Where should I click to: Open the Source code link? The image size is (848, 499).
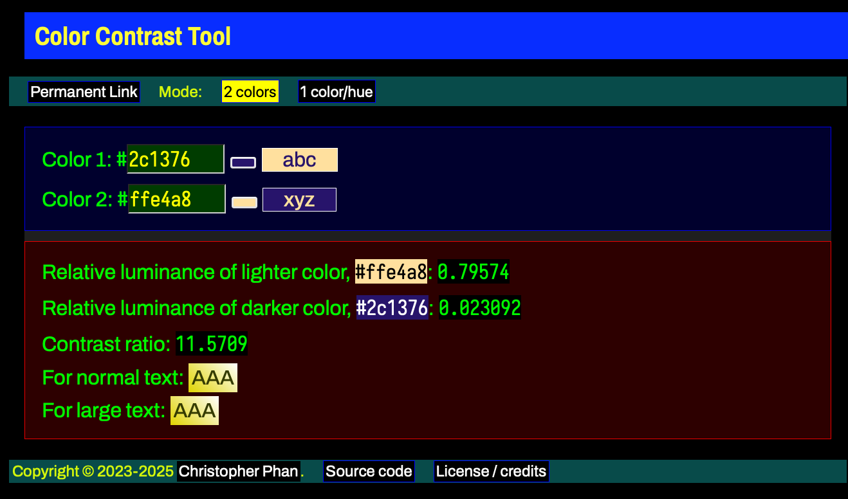369,471
